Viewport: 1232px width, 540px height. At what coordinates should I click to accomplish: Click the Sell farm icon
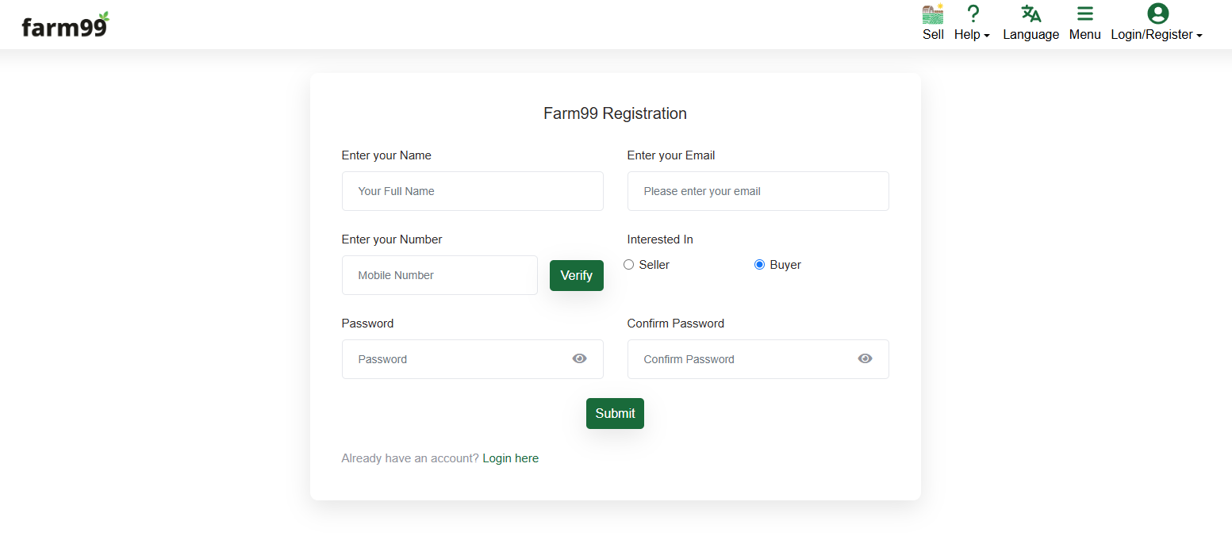(933, 14)
